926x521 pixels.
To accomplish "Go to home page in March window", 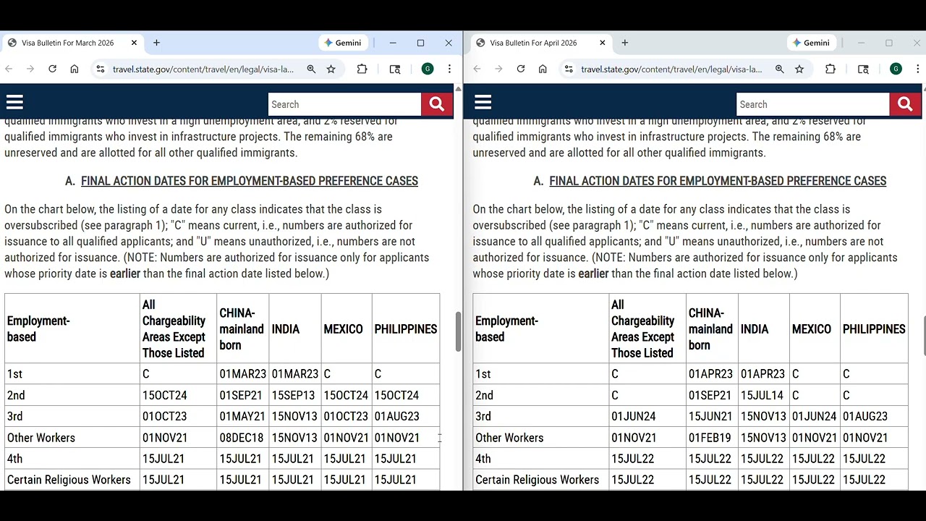I will 74,69.
